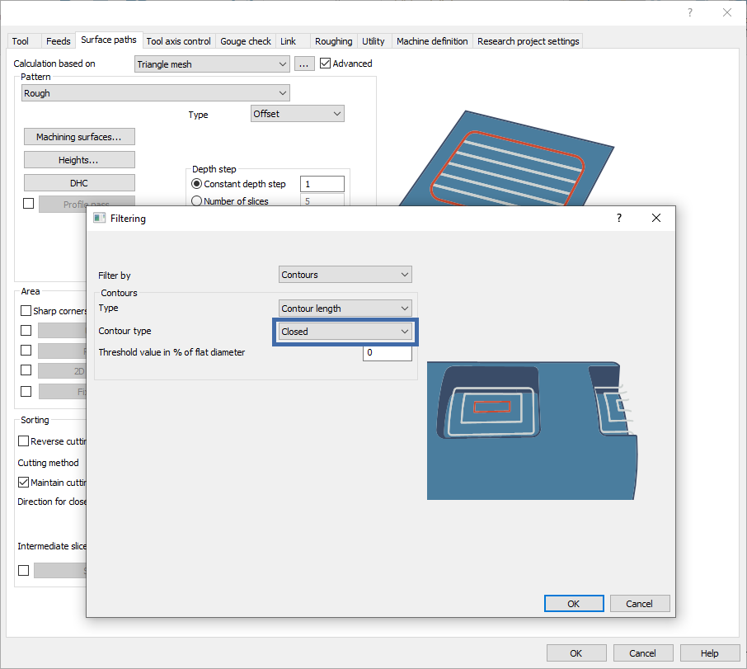Click the Filtering dialog help question mark

coord(619,219)
